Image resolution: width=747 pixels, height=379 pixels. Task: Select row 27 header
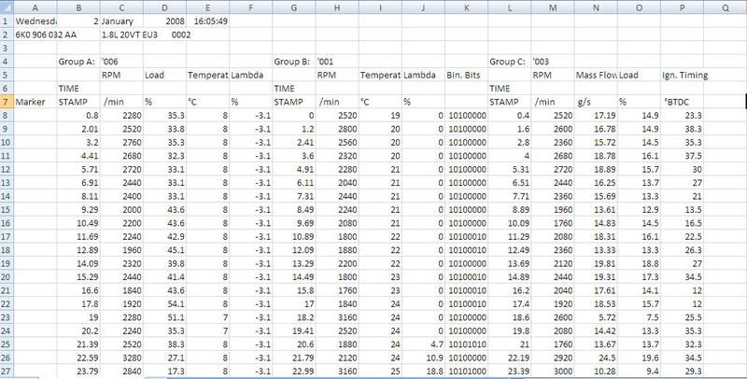(x=7, y=371)
